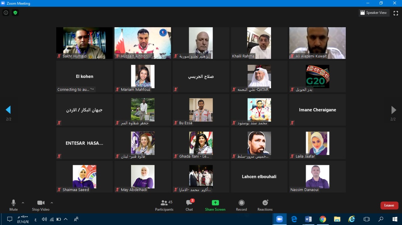402x225 pixels.
Task: Leave the meeting
Action: coord(389,205)
